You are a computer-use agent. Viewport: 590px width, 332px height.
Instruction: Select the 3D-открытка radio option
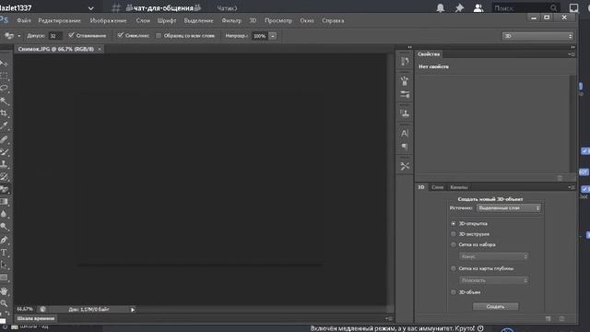[x=453, y=223]
